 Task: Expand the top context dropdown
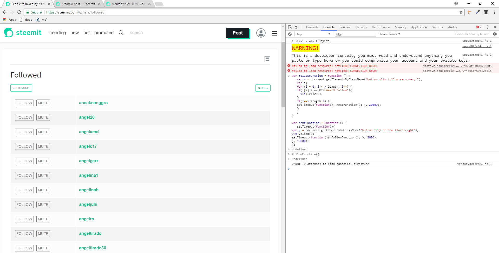313,34
